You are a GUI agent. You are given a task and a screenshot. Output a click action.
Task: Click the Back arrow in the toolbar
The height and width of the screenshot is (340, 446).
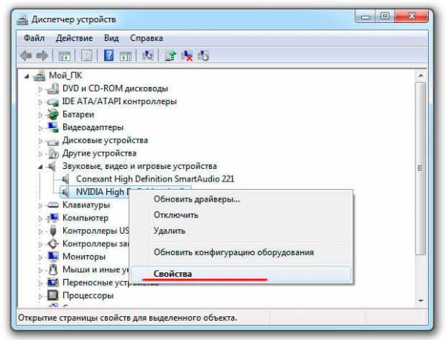tap(27, 56)
